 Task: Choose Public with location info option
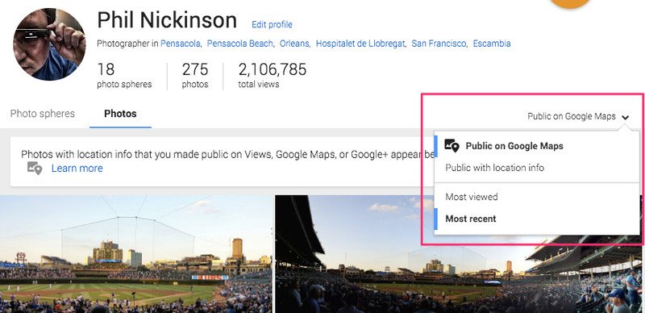click(494, 168)
